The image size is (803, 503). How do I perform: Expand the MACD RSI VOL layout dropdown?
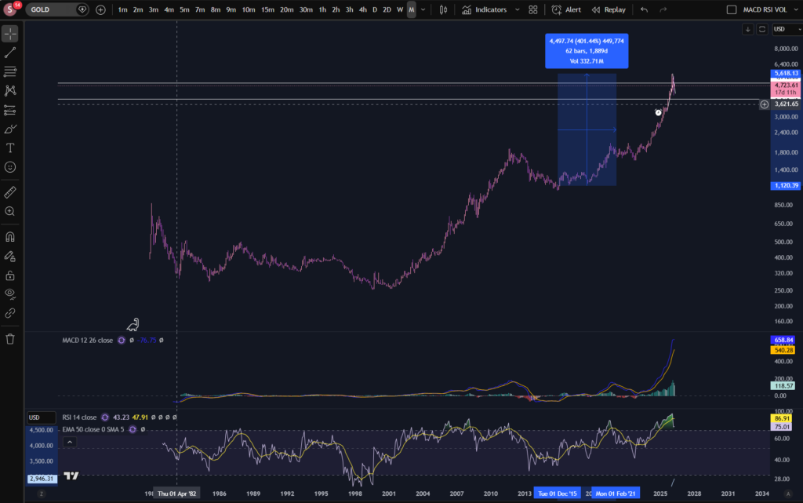[x=797, y=9]
